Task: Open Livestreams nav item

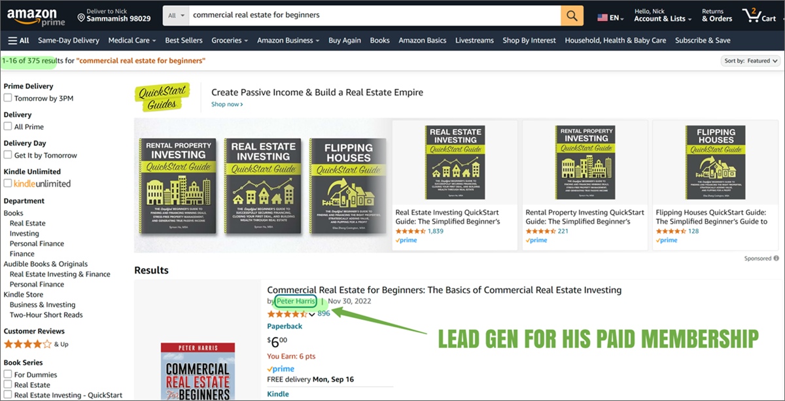Action: point(475,40)
